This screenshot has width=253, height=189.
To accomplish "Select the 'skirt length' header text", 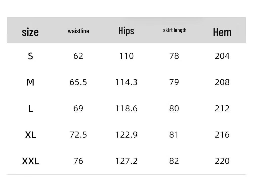I will pyautogui.click(x=175, y=30).
